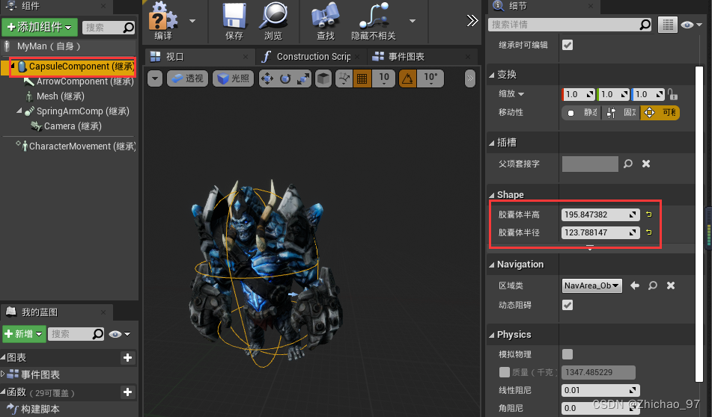Toggle the scale ratio lock icon
712x417 pixels.
click(672, 94)
